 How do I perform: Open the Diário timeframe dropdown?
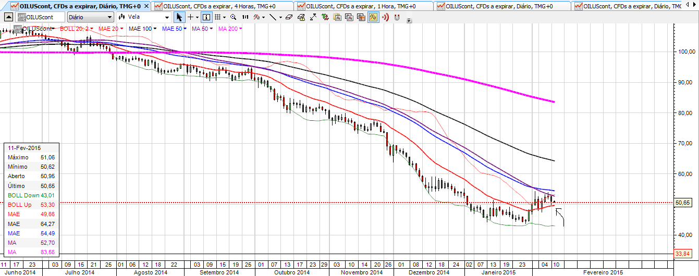click(90, 17)
